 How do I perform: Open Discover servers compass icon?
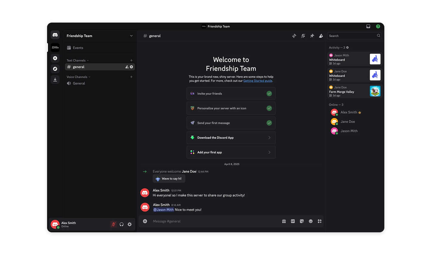55,69
